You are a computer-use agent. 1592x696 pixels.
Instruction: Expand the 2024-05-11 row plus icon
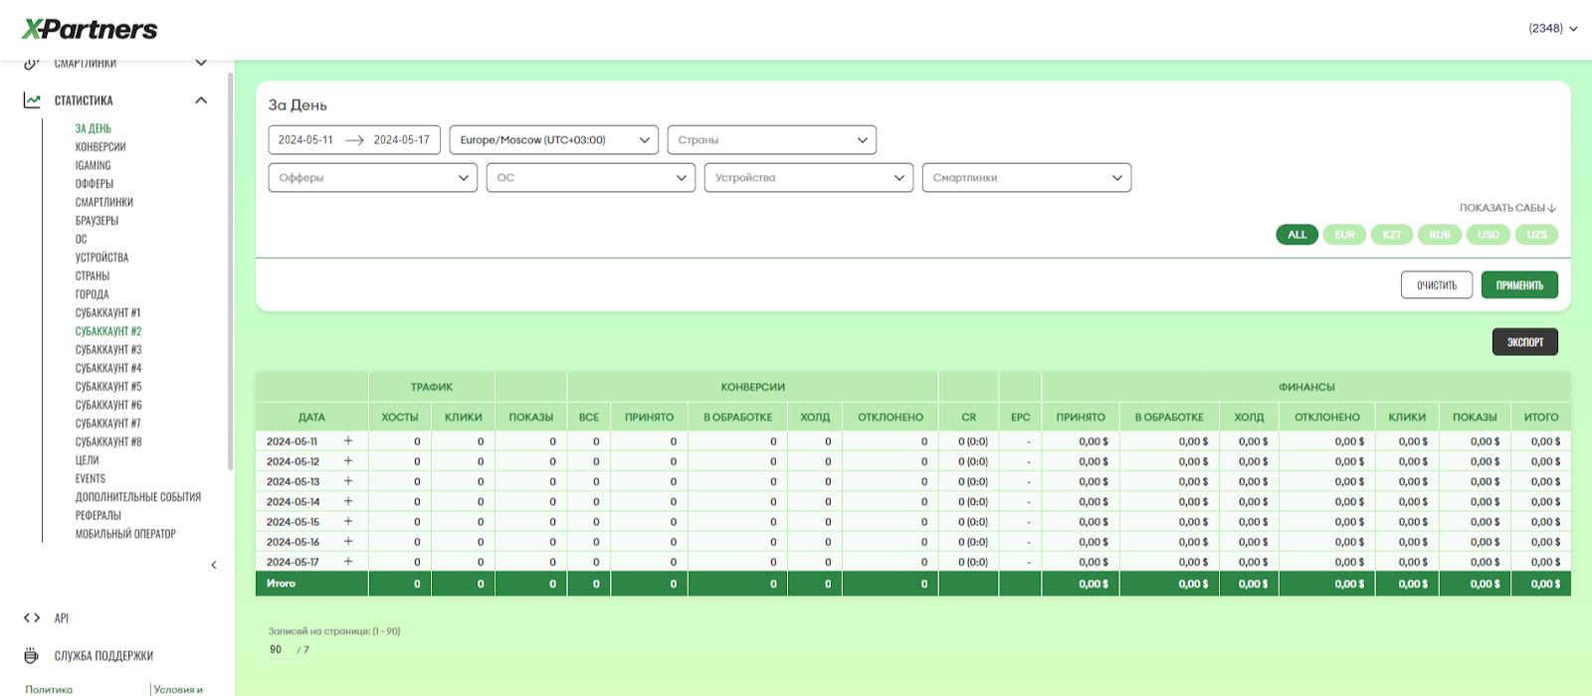(348, 440)
